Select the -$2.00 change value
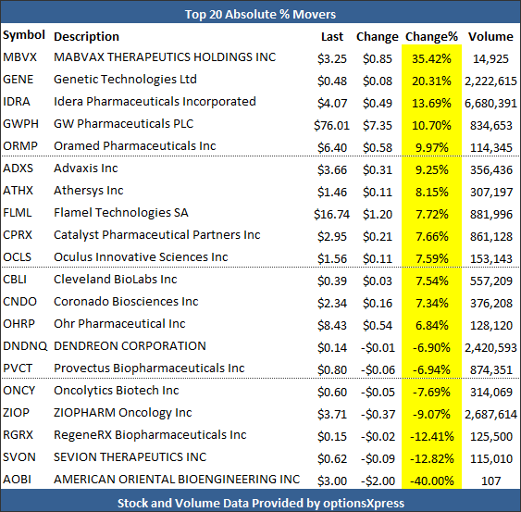This screenshot has width=521, height=512. (x=378, y=481)
